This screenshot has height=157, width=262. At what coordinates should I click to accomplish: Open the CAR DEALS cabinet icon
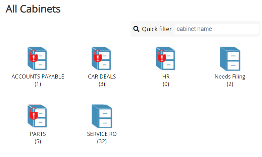101,58
